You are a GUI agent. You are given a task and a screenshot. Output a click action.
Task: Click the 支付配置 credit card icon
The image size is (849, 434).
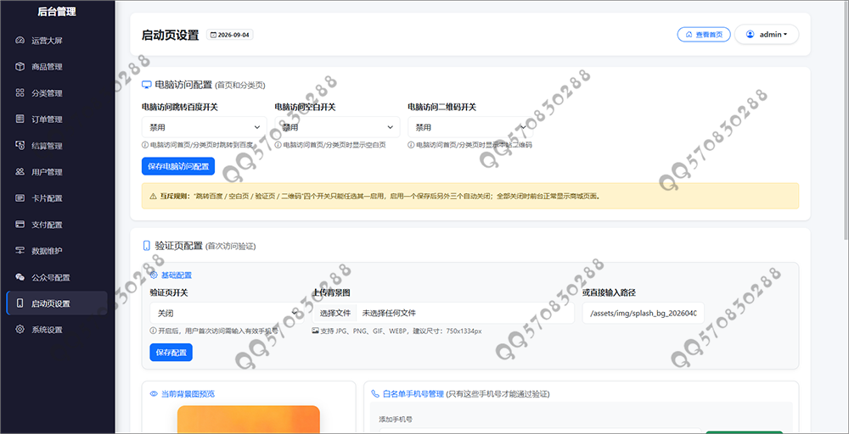[20, 225]
